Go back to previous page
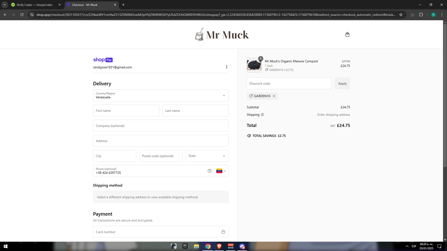The image size is (447, 251). pyautogui.click(x=5, y=15)
